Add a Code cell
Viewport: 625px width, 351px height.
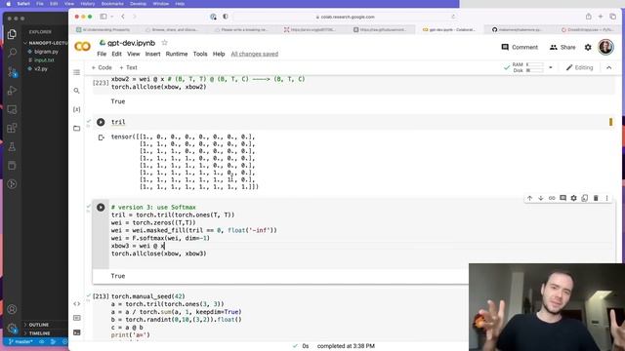click(102, 67)
